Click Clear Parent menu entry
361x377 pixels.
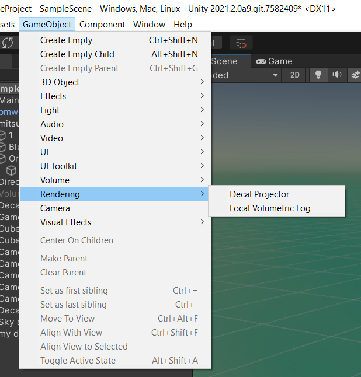tap(115, 273)
